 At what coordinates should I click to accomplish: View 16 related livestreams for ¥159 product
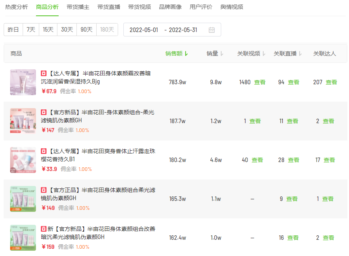293,238
